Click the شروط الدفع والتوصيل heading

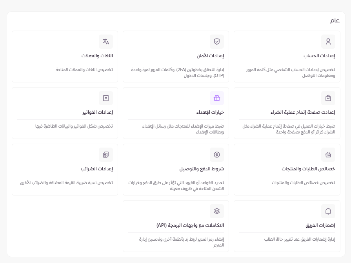(202, 169)
